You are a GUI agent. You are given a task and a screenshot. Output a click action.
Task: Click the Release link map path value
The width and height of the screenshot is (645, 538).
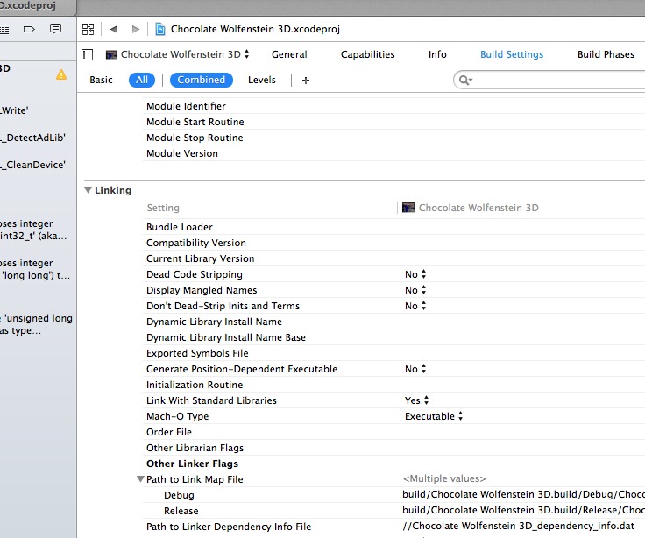coord(523,510)
